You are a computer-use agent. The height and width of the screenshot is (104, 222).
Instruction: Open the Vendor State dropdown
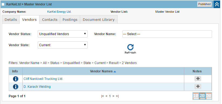pyautogui.click(x=63, y=45)
